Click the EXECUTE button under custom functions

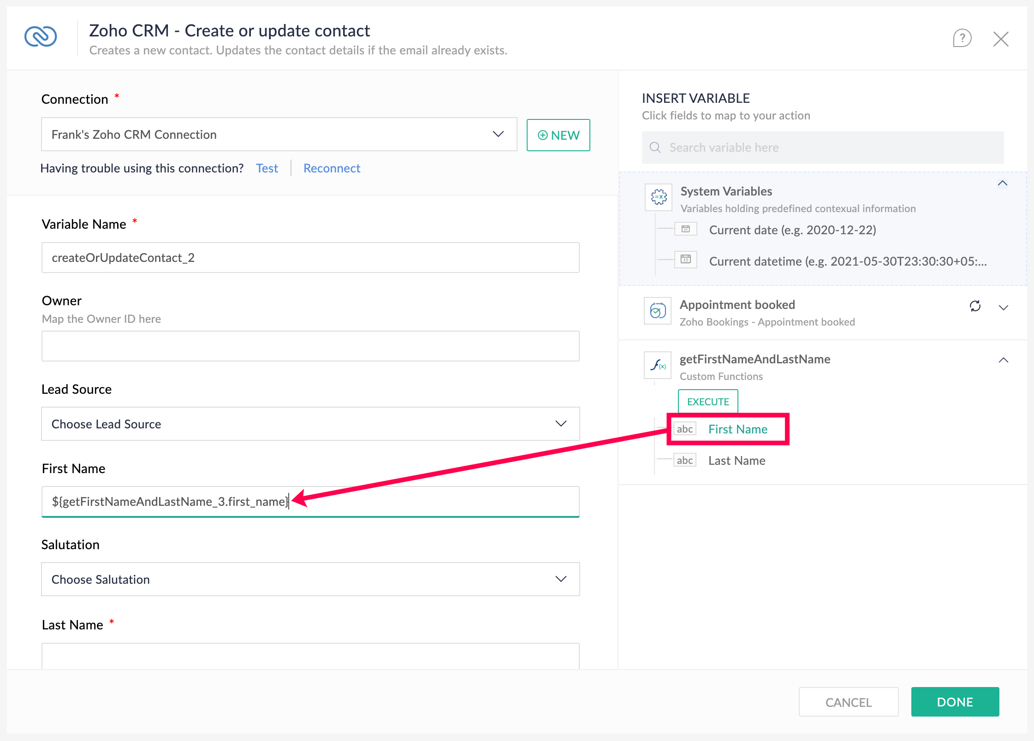(707, 401)
